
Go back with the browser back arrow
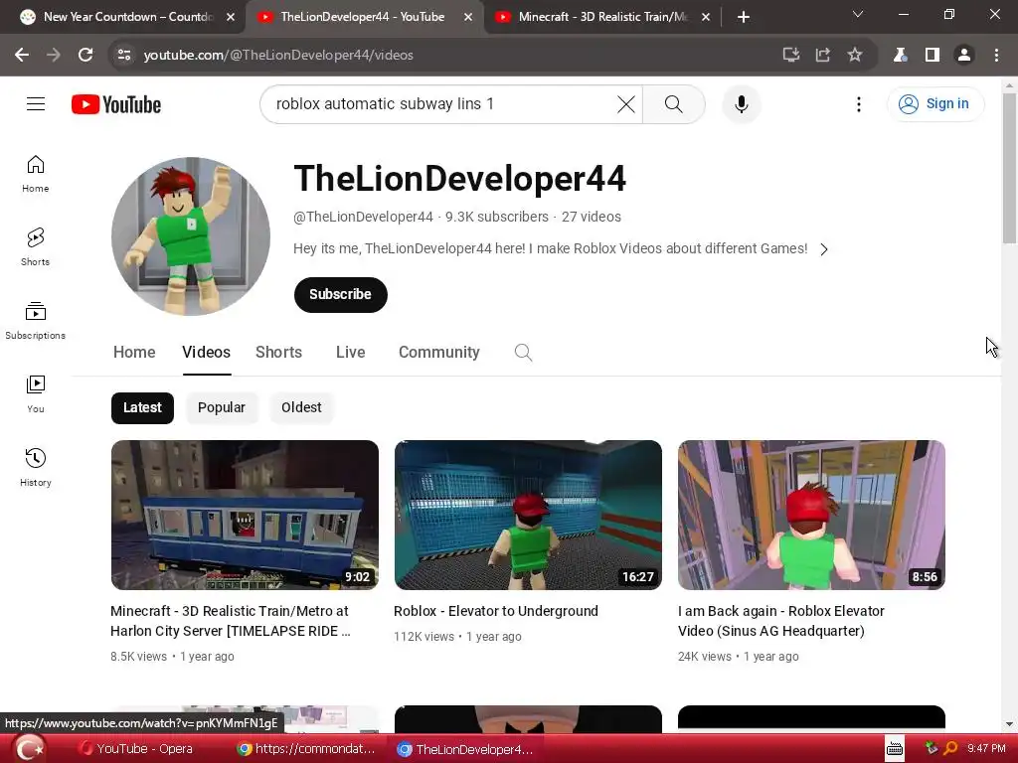click(x=22, y=55)
